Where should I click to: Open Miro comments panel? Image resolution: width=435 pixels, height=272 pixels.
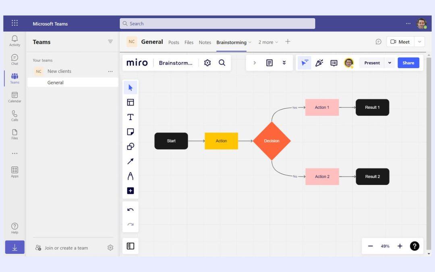334,63
